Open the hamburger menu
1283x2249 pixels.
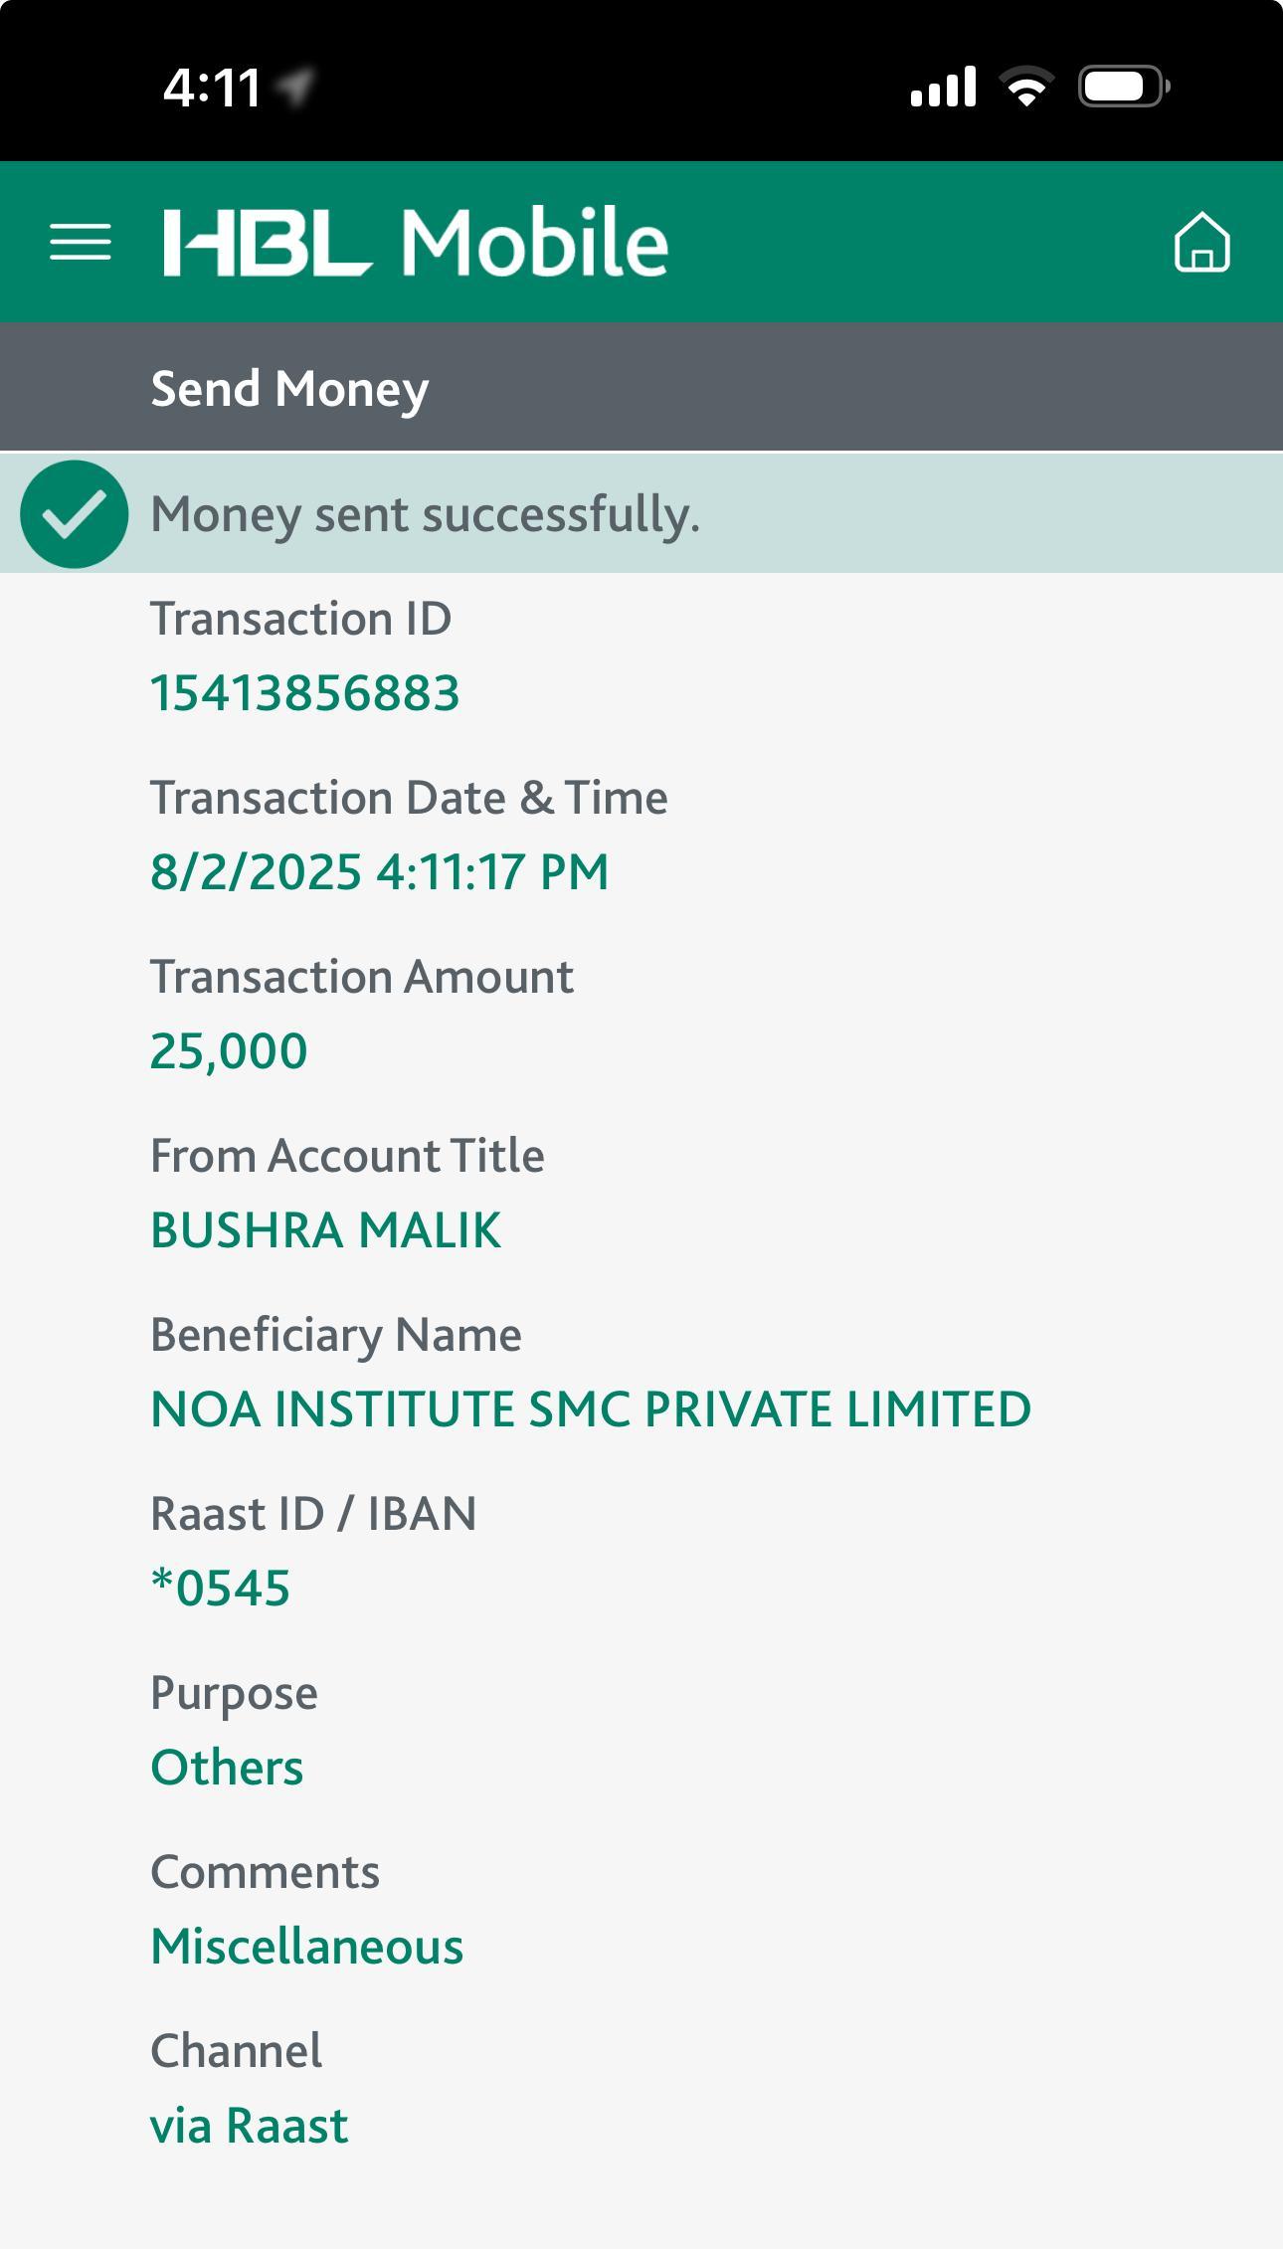(x=81, y=242)
